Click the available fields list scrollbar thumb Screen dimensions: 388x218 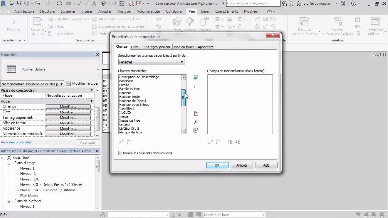pyautogui.click(x=184, y=98)
